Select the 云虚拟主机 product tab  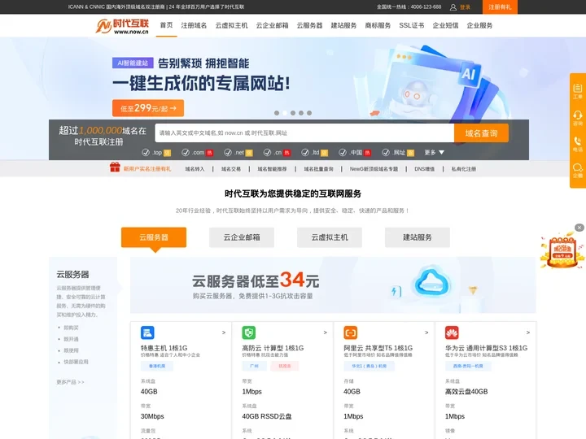click(x=330, y=237)
